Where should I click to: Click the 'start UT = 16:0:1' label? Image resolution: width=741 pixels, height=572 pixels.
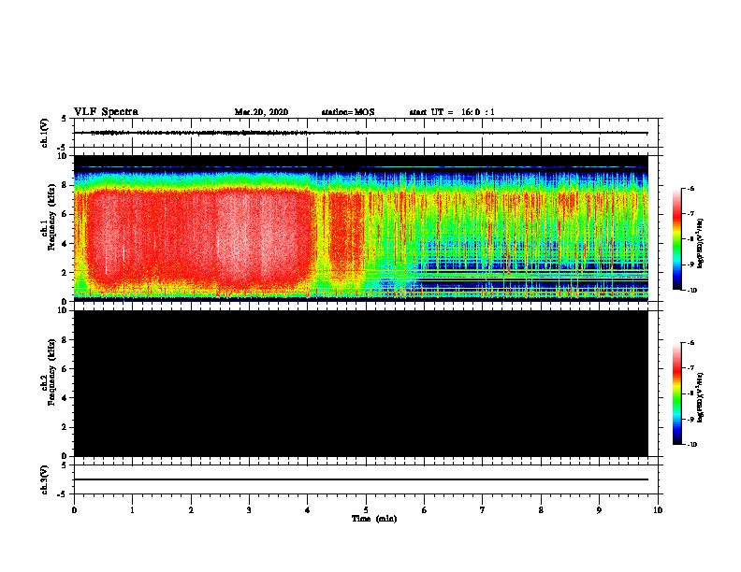tap(452, 112)
